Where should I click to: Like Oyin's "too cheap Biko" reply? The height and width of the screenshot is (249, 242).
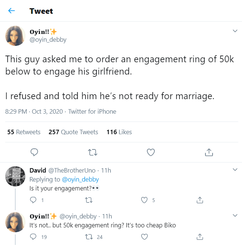click(x=144, y=237)
